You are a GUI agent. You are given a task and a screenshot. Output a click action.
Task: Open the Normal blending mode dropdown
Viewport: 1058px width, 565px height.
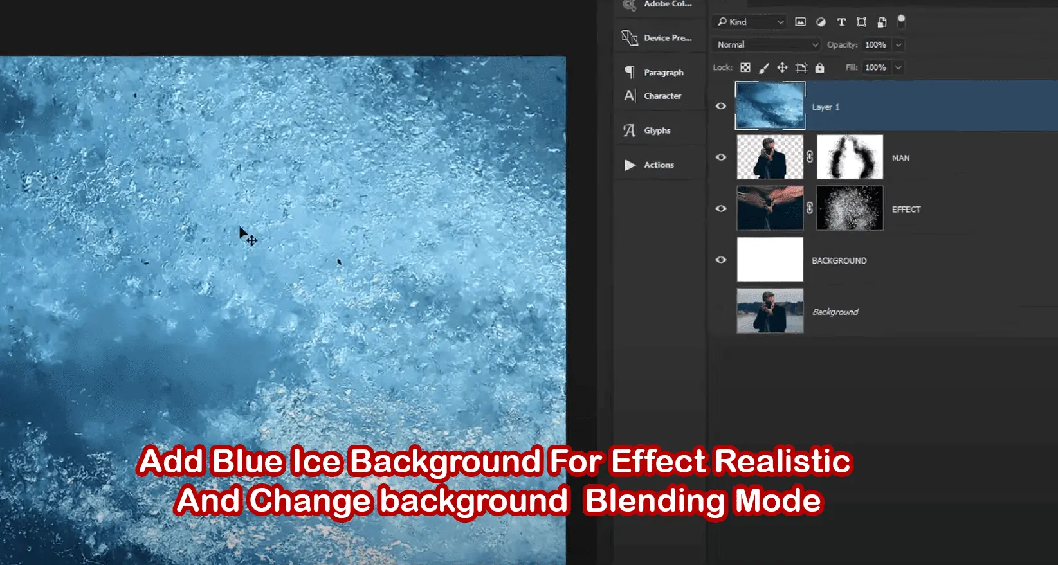(x=766, y=45)
